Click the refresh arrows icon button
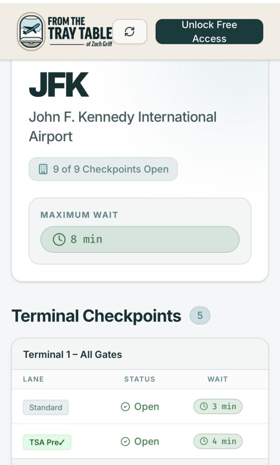The height and width of the screenshot is (465, 280). pyautogui.click(x=130, y=32)
